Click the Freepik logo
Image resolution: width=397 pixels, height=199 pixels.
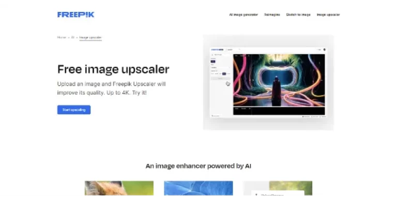pyautogui.click(x=75, y=14)
